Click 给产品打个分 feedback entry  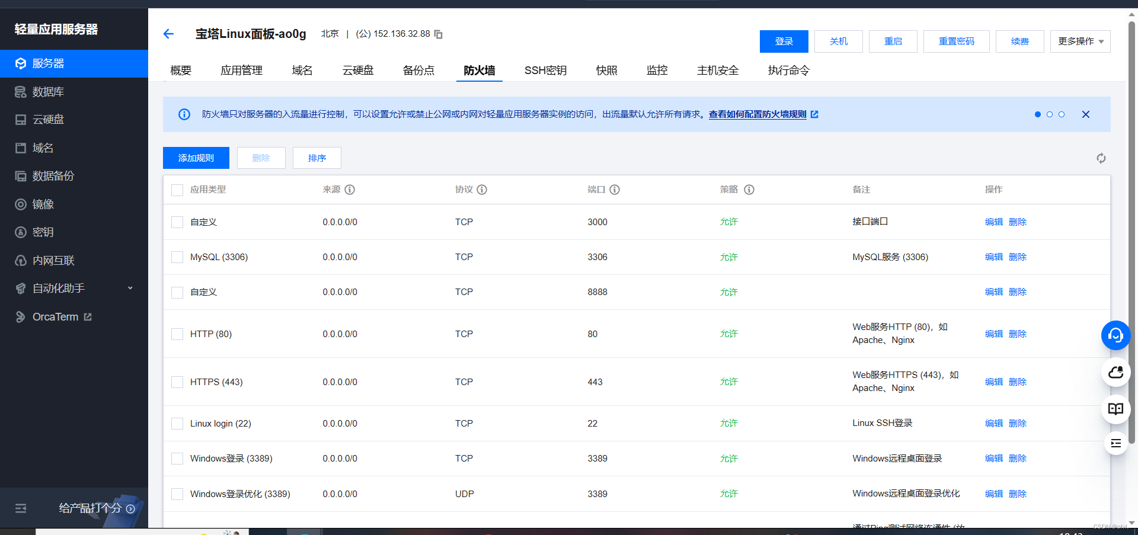pyautogui.click(x=97, y=508)
